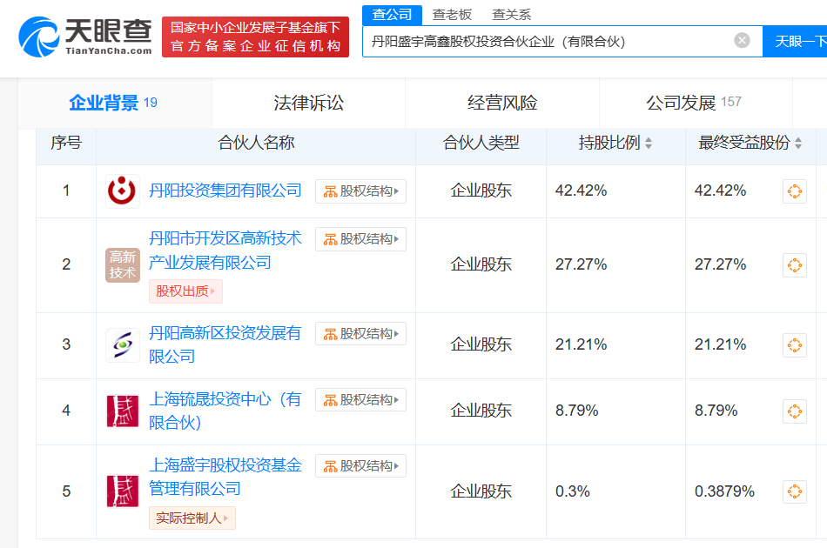Open beneficiary chart icon for 8.79% row
The image size is (827, 548).
(794, 411)
